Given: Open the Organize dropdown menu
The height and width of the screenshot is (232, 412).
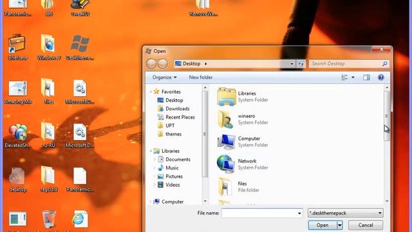Looking at the screenshot, I should (165, 77).
